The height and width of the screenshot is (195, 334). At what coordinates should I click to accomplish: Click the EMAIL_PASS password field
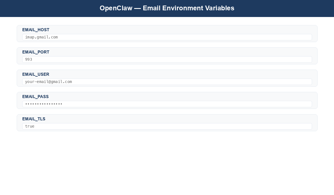(x=167, y=104)
